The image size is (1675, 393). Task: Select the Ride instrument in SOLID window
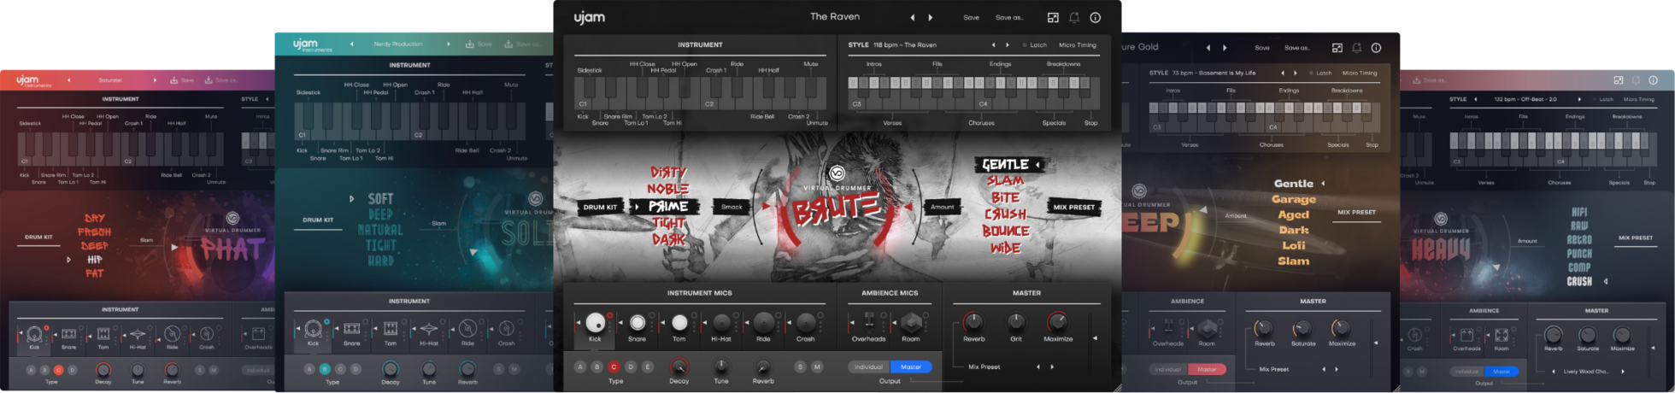[x=467, y=328]
